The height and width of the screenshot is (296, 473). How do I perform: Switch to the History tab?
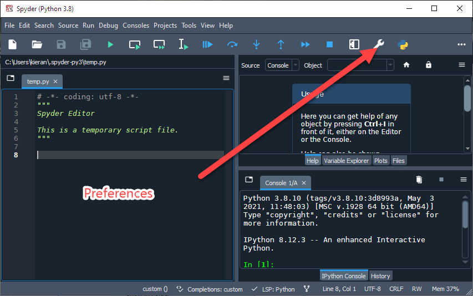[x=380, y=276]
